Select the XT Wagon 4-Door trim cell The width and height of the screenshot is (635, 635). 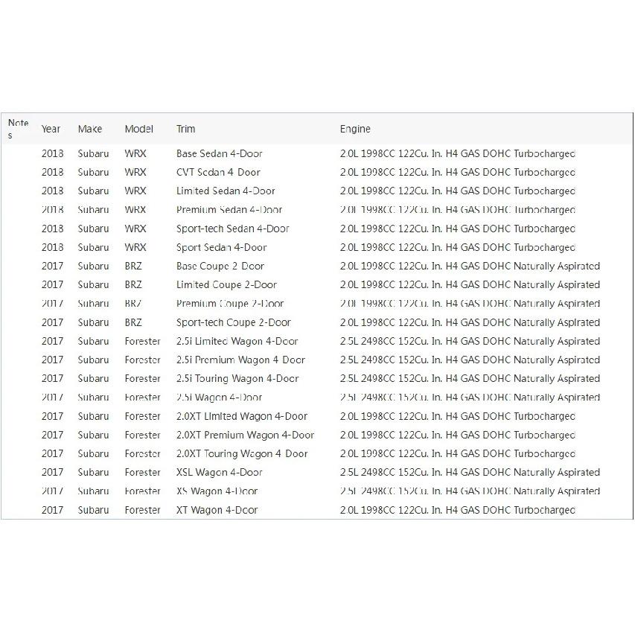(217, 510)
